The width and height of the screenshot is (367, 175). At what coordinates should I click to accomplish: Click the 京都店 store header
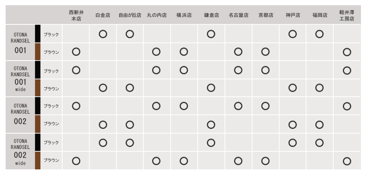(265, 16)
